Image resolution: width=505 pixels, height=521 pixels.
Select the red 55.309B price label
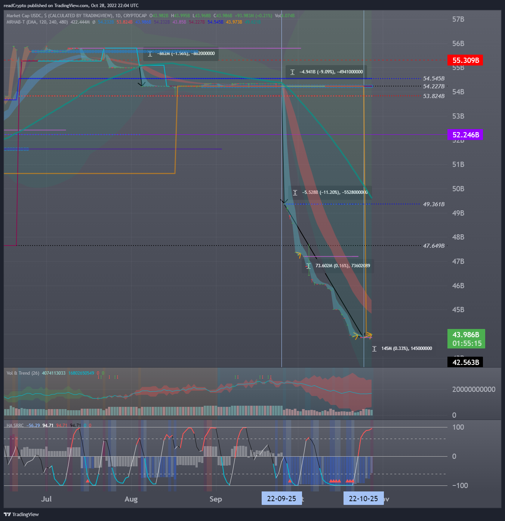465,60
